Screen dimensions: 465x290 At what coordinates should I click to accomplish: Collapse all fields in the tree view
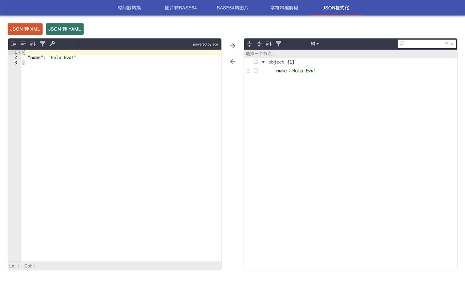[259, 44]
